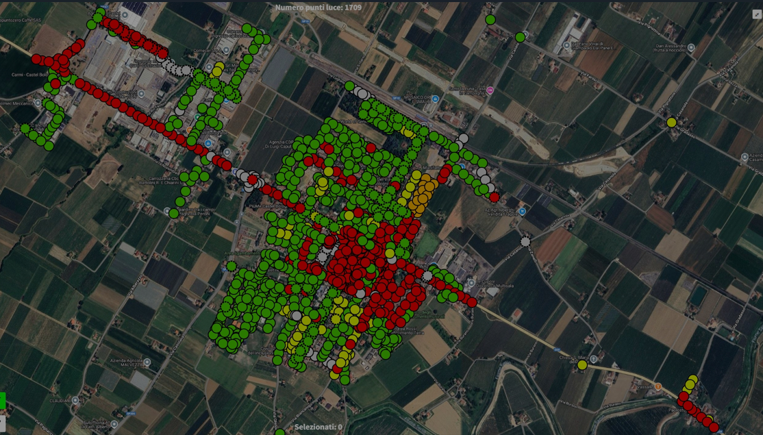The image size is (763, 435).
Task: Select leftmost green dotted light point near Bolmec
Action: click(x=25, y=128)
